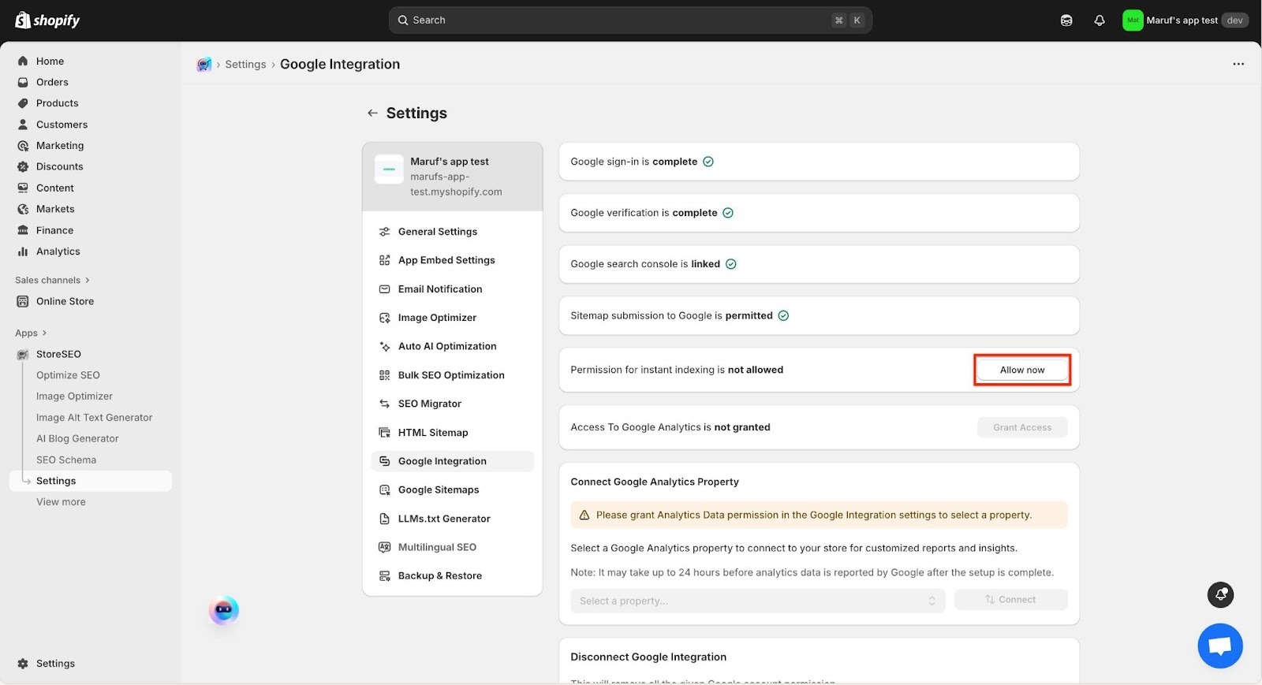The image size is (1262, 685).
Task: Open the Select a property dropdown
Action: (x=757, y=601)
